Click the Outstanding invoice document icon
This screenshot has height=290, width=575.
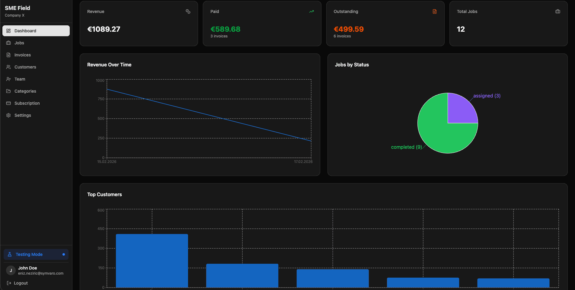(x=434, y=11)
